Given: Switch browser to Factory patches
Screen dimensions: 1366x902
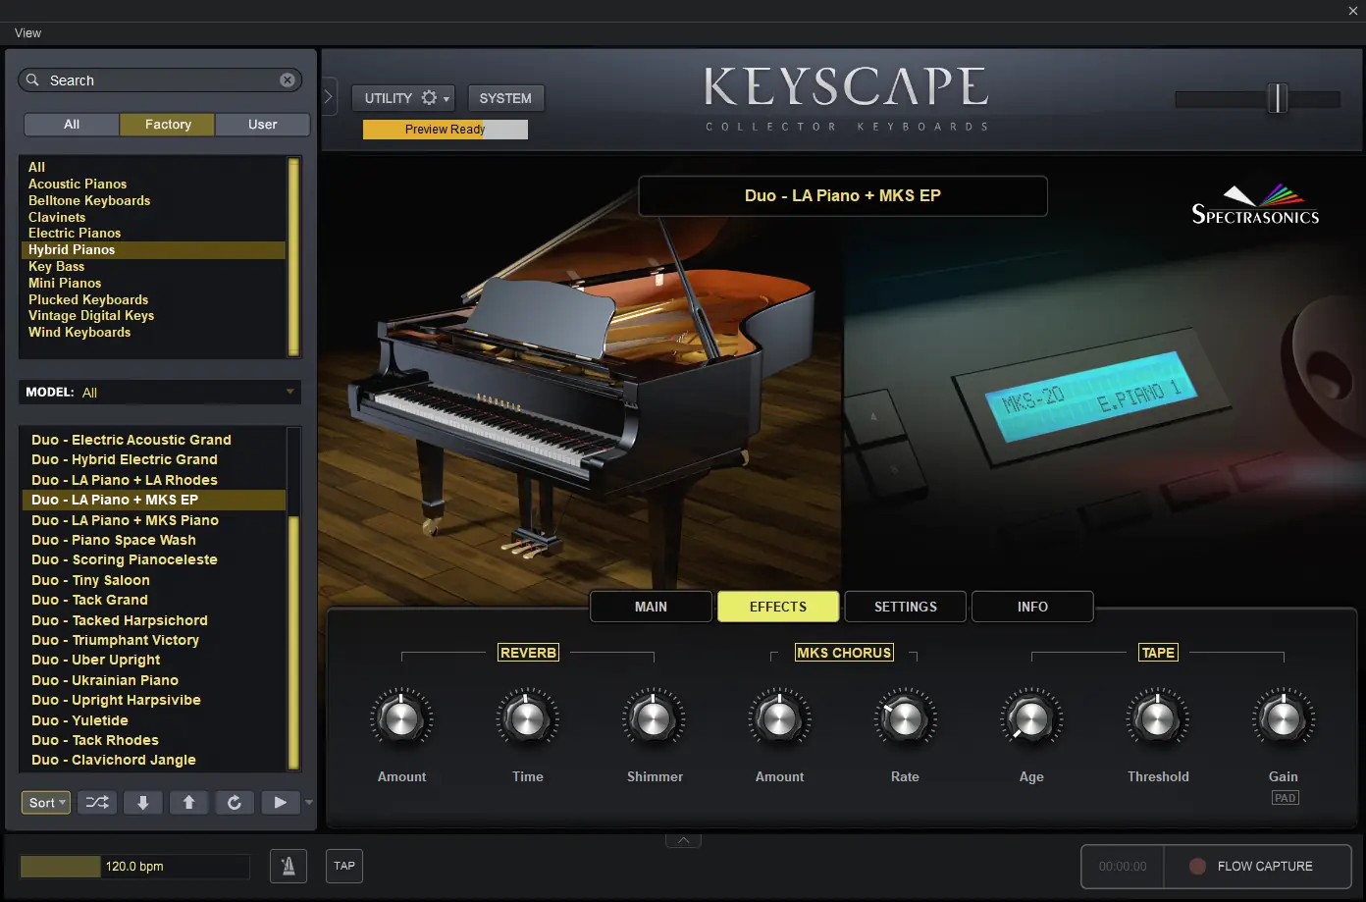Looking at the screenshot, I should pos(167,124).
